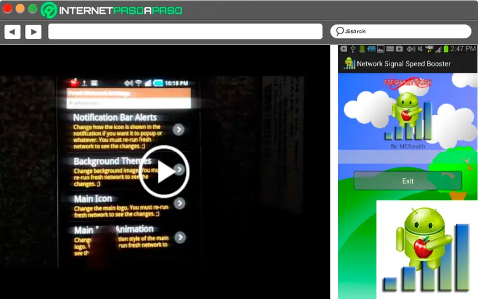Go forward with the right arrow button
478x299 pixels.
tap(33, 32)
